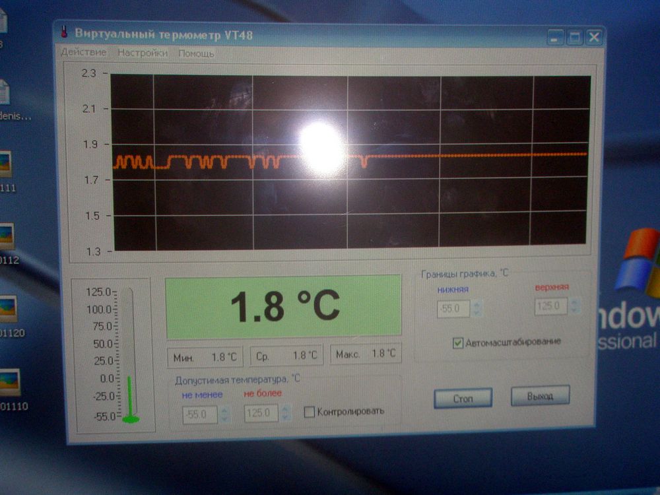Enable the Контролировать checkbox
Viewport: 660px width, 495px height.
(x=309, y=412)
